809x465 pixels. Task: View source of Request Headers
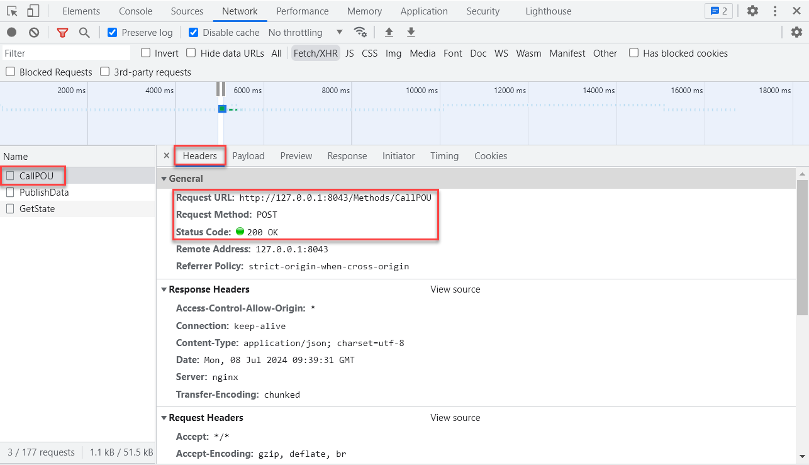pos(455,418)
